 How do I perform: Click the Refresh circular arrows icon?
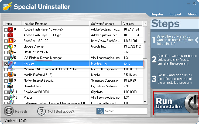[x=9, y=111]
